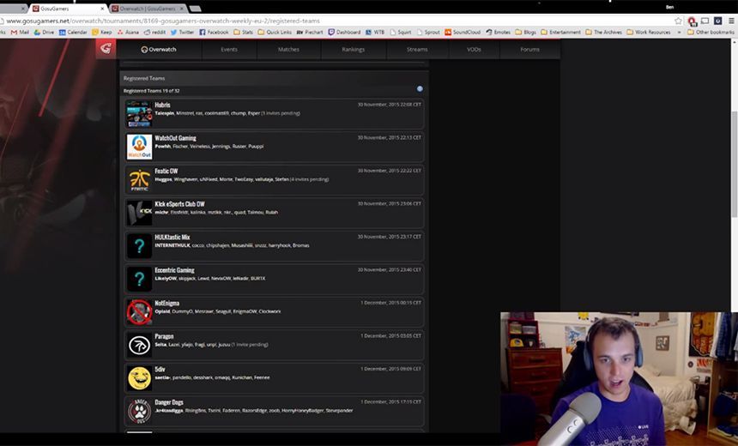This screenshot has height=446, width=738.
Task: Open the Matches navigation tab
Action: 288,50
